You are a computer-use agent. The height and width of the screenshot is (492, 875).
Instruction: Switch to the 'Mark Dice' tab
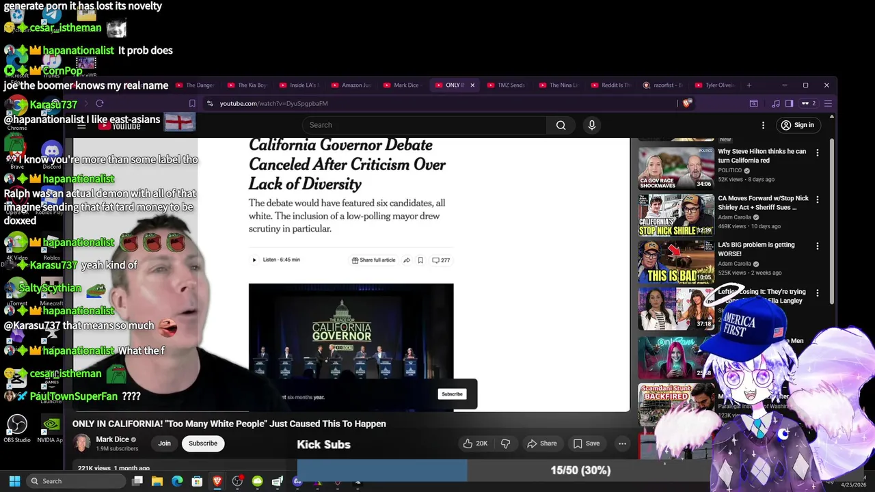coord(403,85)
